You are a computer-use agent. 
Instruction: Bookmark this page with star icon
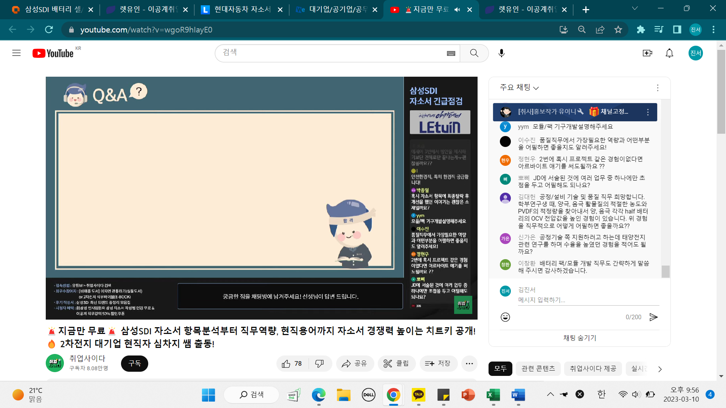pos(618,29)
